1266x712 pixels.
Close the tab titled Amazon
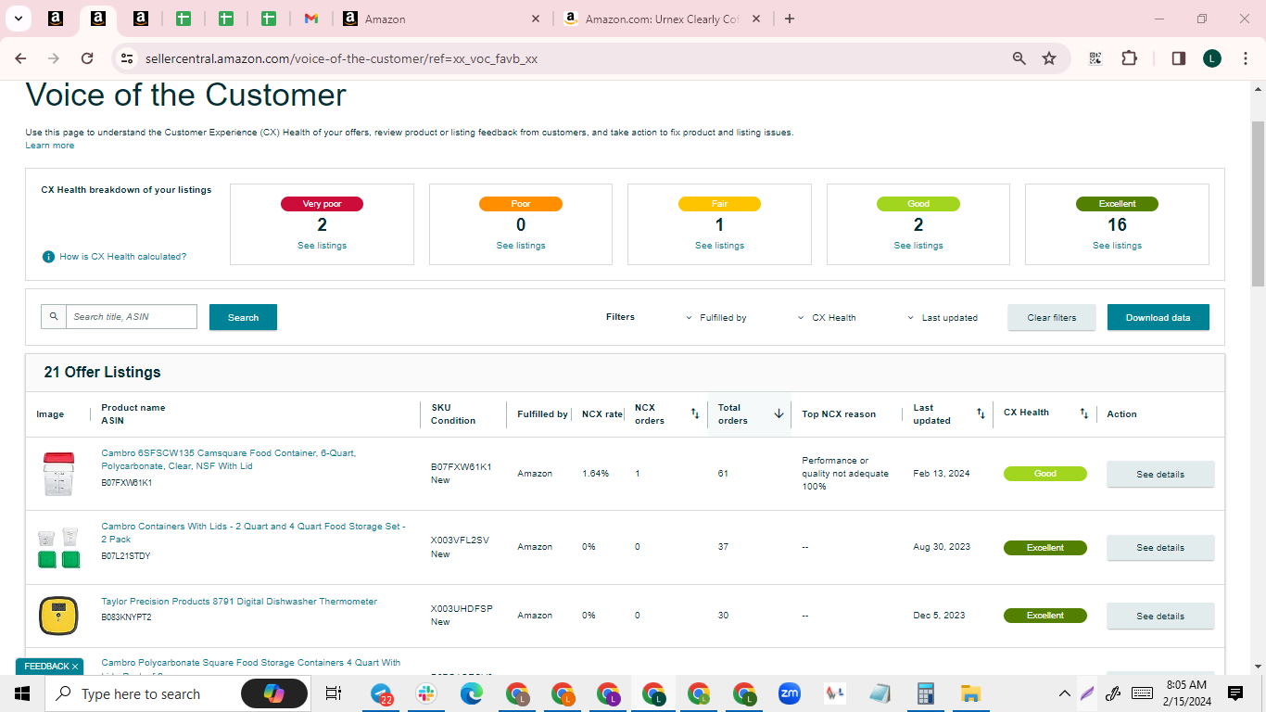(x=536, y=19)
